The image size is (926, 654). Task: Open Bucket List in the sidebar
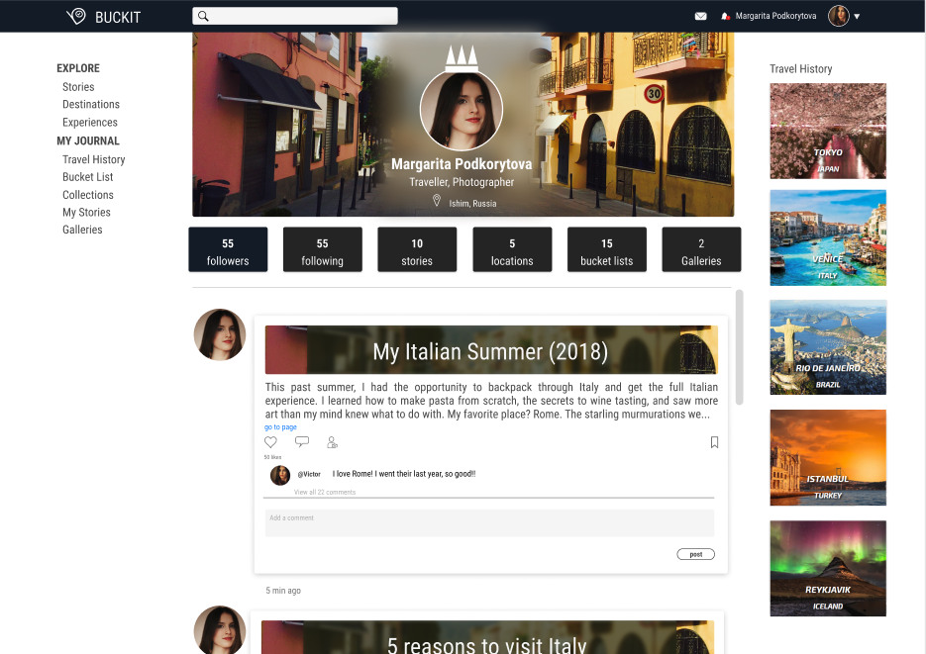(x=87, y=177)
